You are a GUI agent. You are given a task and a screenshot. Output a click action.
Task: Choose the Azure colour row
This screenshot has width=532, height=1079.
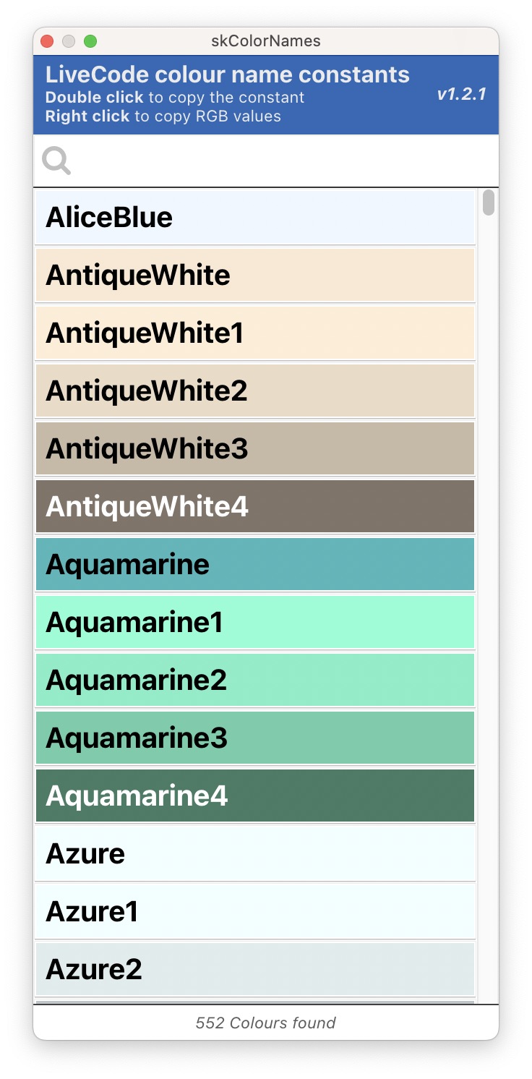tap(255, 853)
